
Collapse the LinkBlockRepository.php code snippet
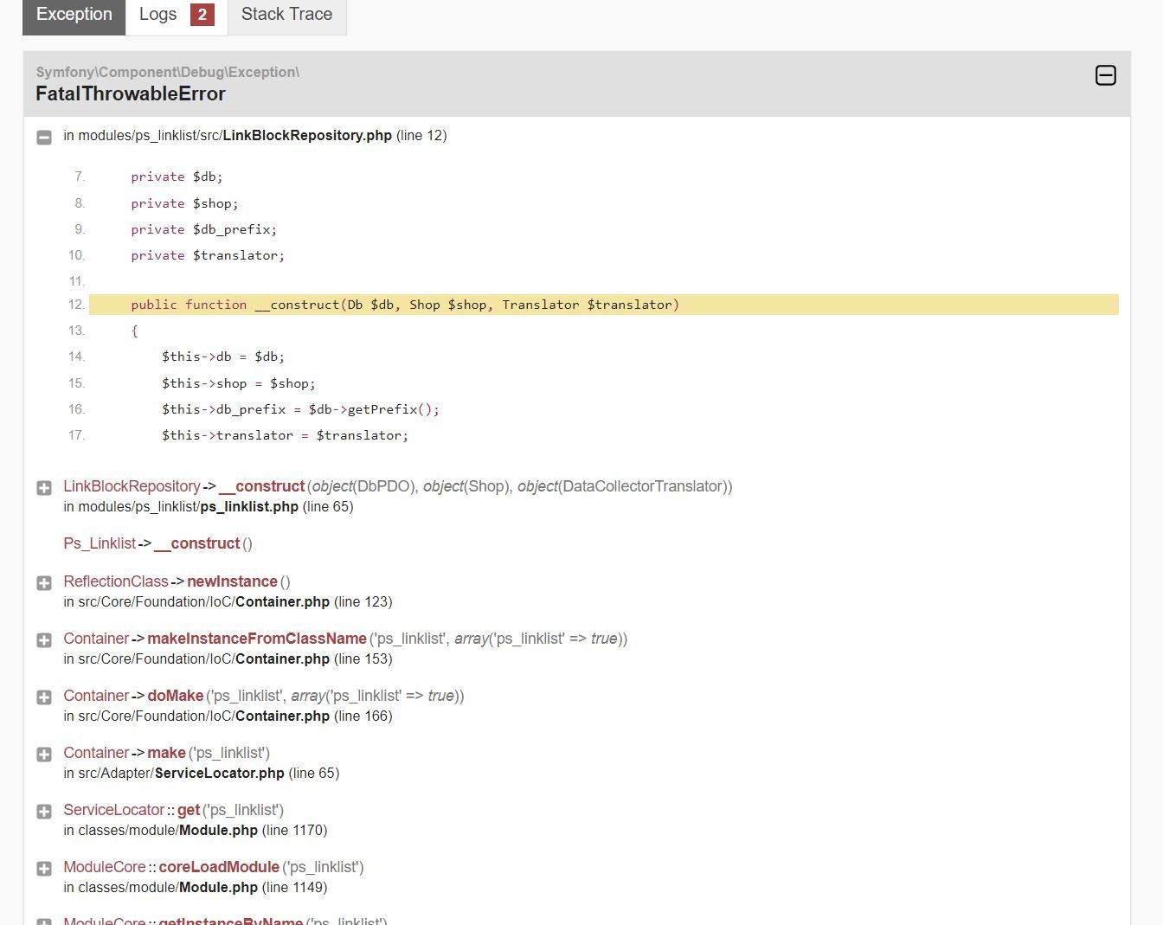44,137
